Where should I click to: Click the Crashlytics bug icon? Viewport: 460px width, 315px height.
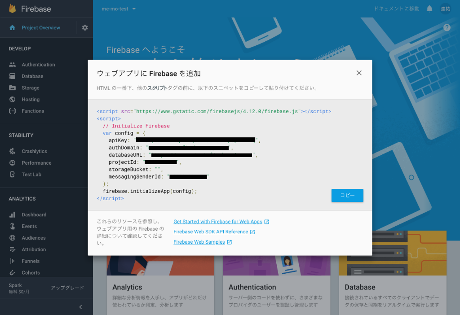(x=12, y=151)
